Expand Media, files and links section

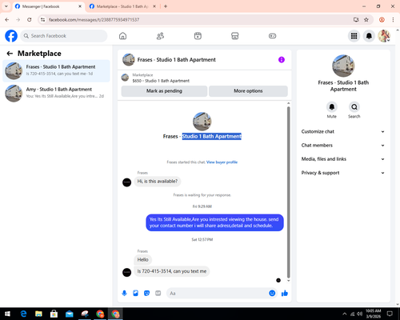click(343, 159)
